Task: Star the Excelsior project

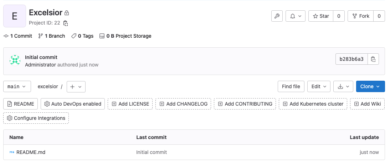Action: coord(321,16)
